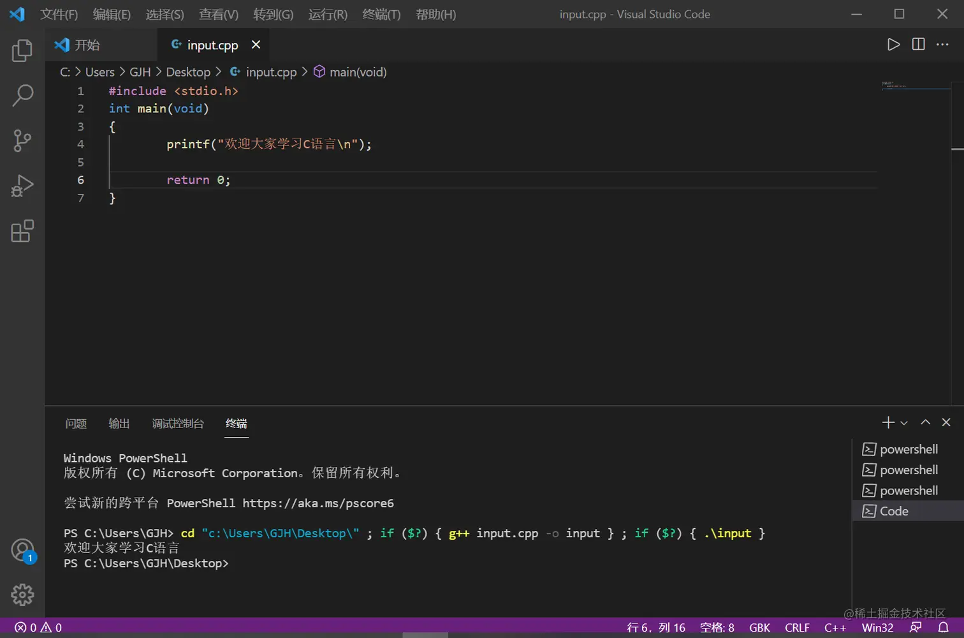Select language mode C++
Image resolution: width=964 pixels, height=638 pixels.
835,628
